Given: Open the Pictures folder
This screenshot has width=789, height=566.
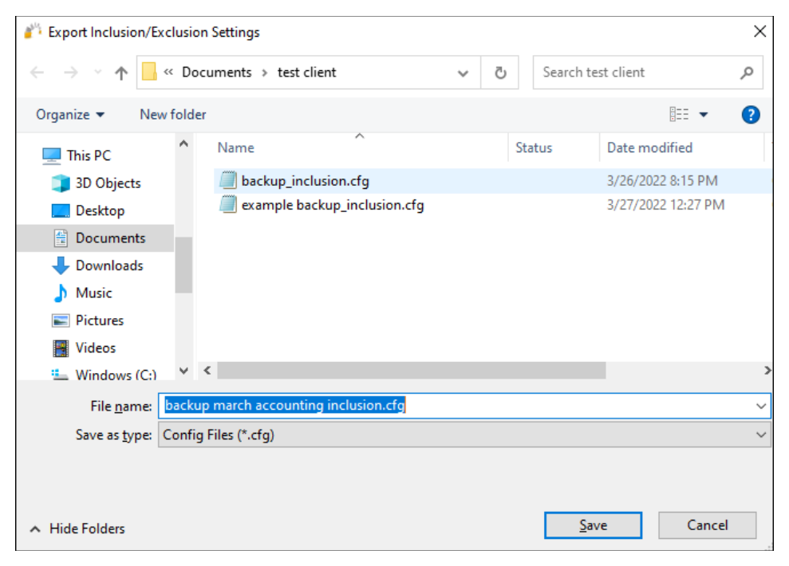Looking at the screenshot, I should tap(100, 320).
